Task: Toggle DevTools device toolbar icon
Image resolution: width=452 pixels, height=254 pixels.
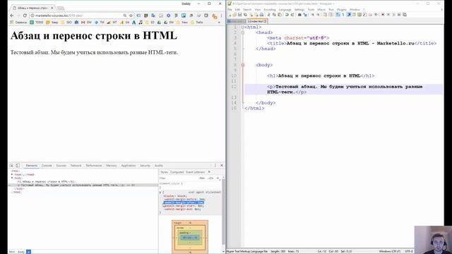Action: [x=18, y=166]
